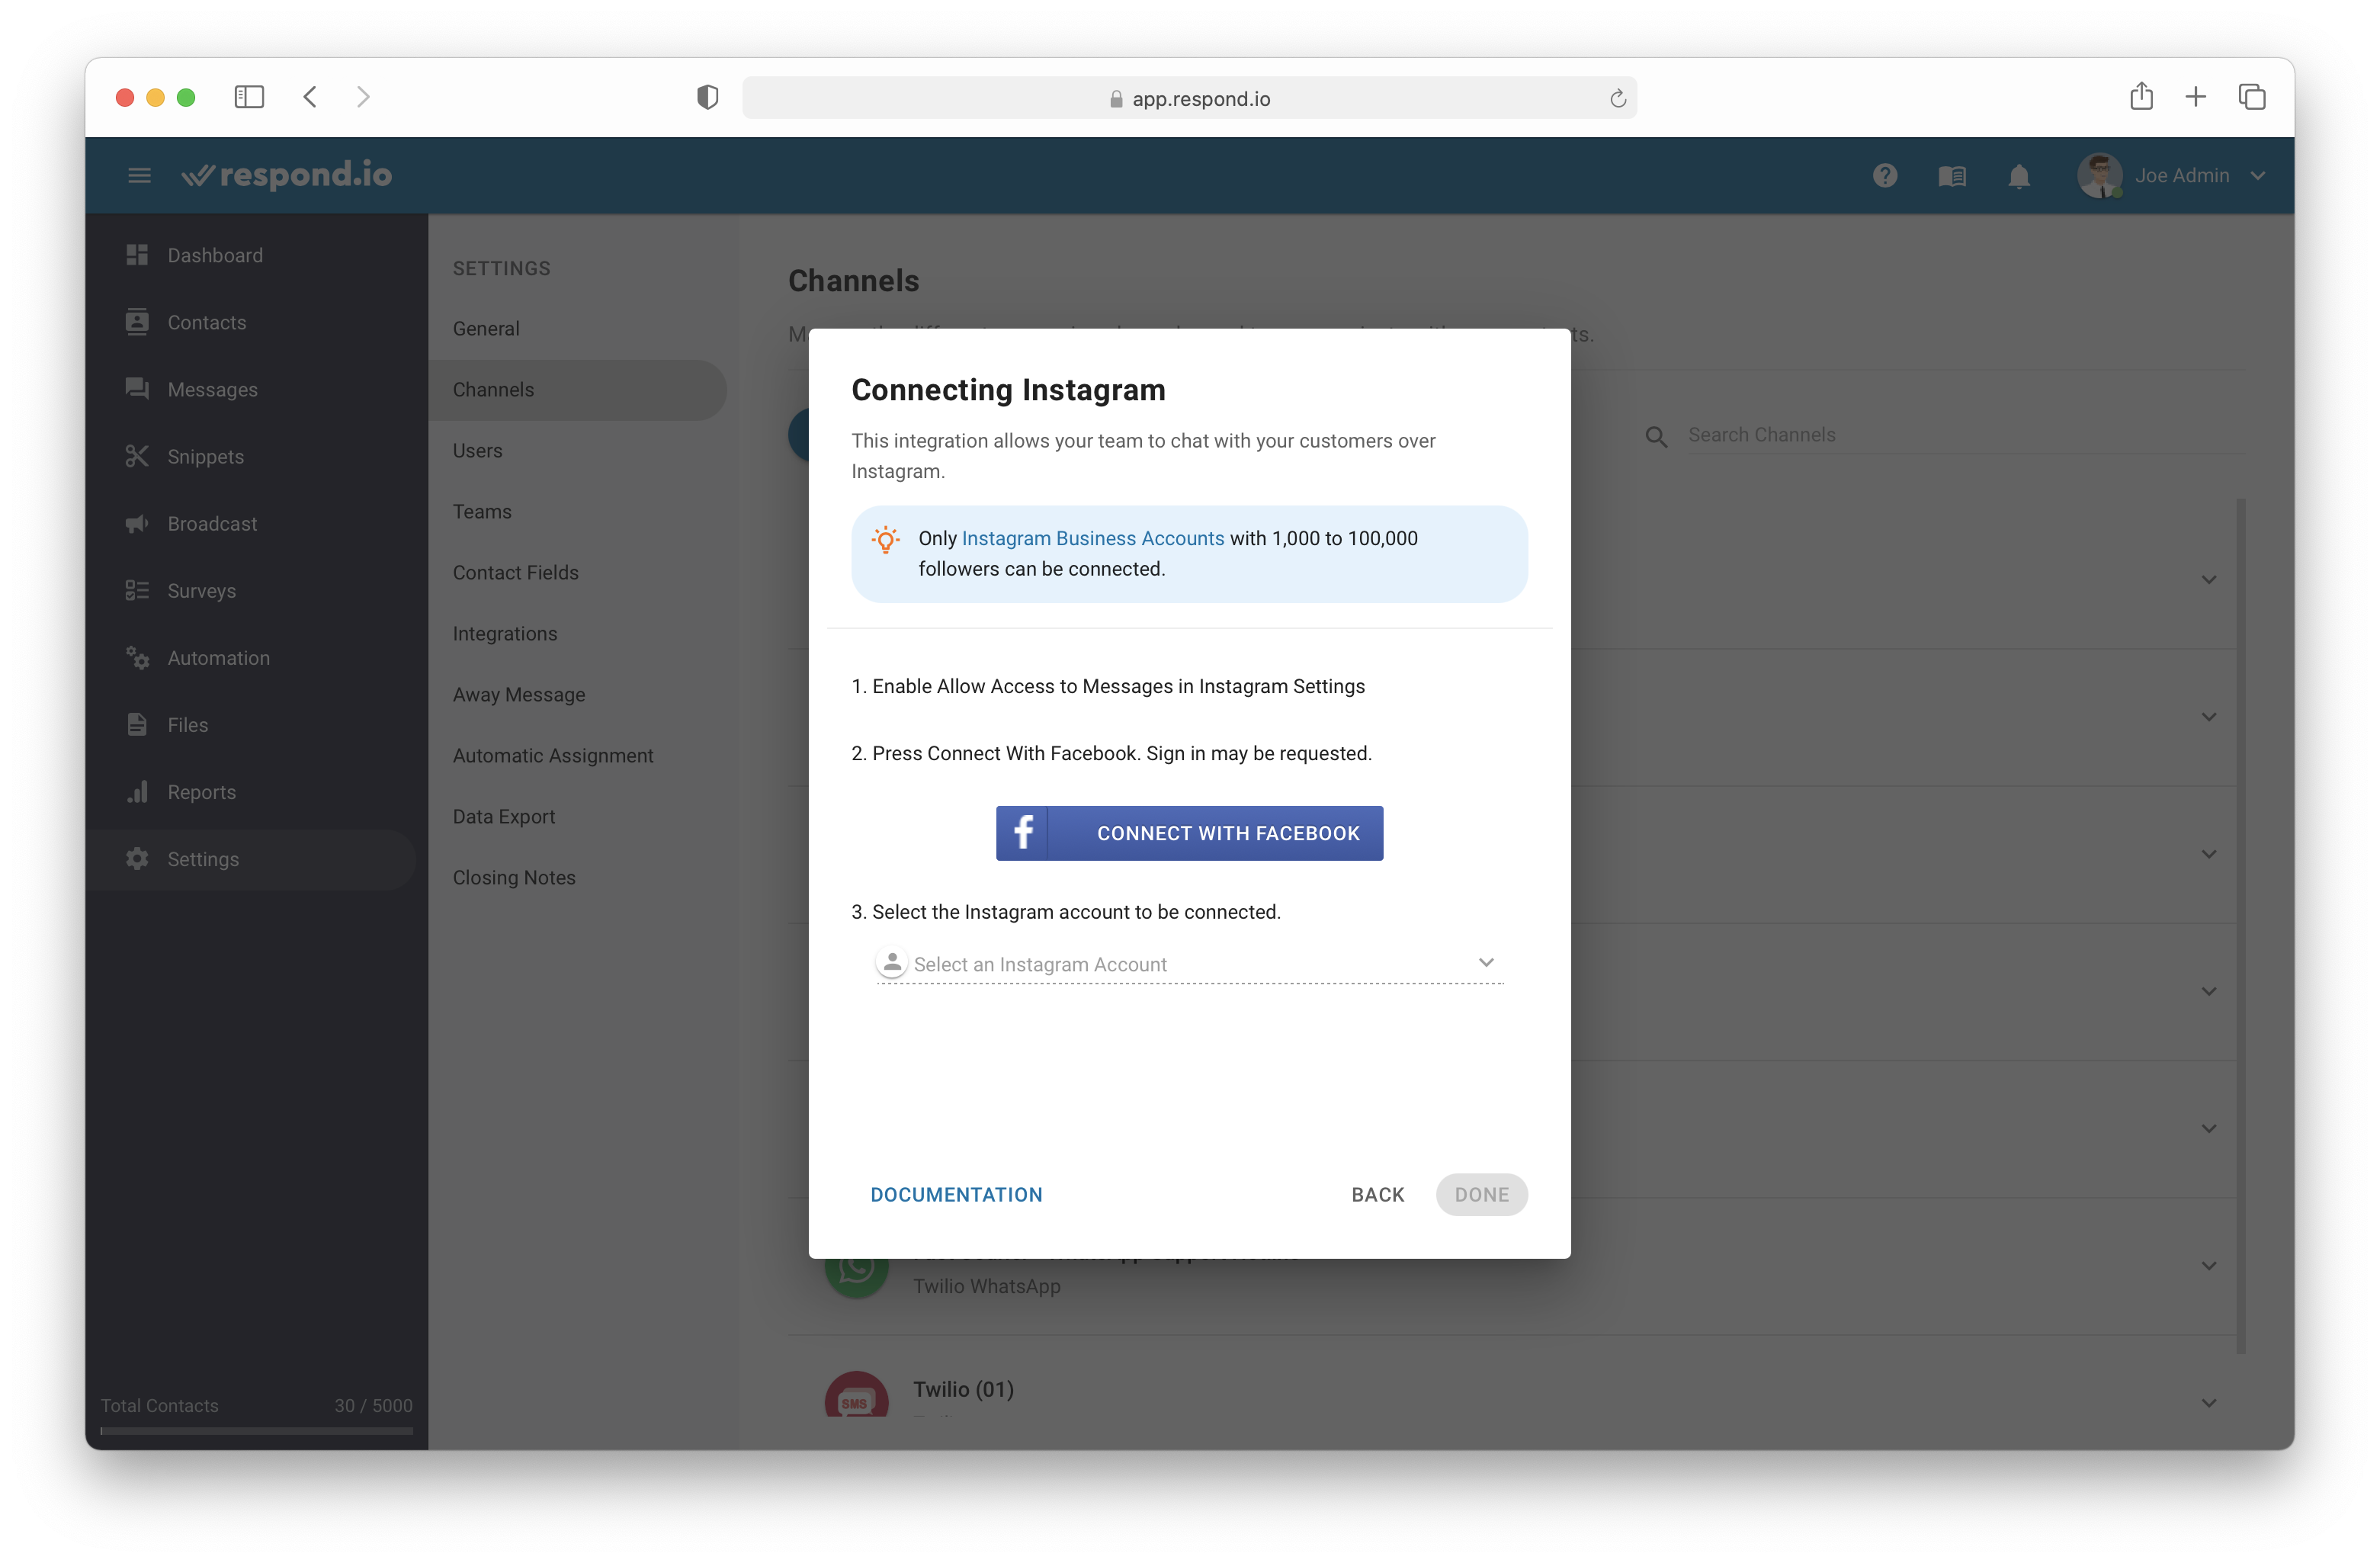
Task: Click the search magnifier icon
Action: tap(1656, 437)
